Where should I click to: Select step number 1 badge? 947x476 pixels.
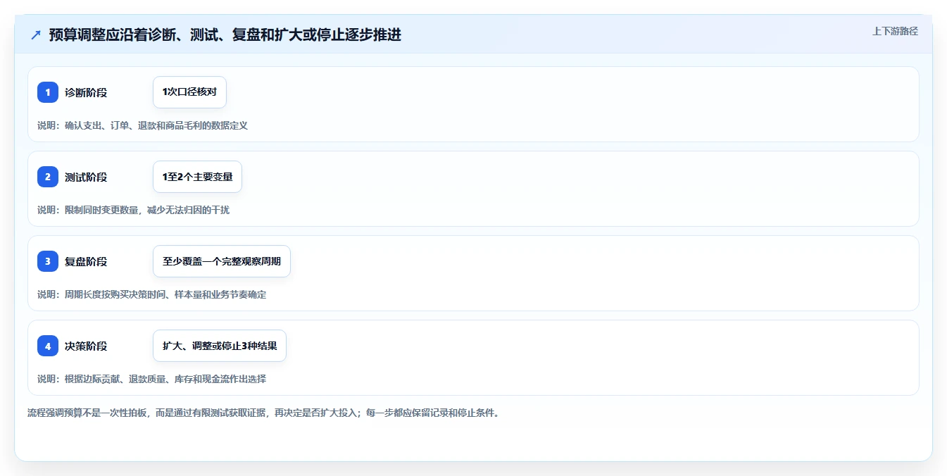pyautogui.click(x=48, y=92)
